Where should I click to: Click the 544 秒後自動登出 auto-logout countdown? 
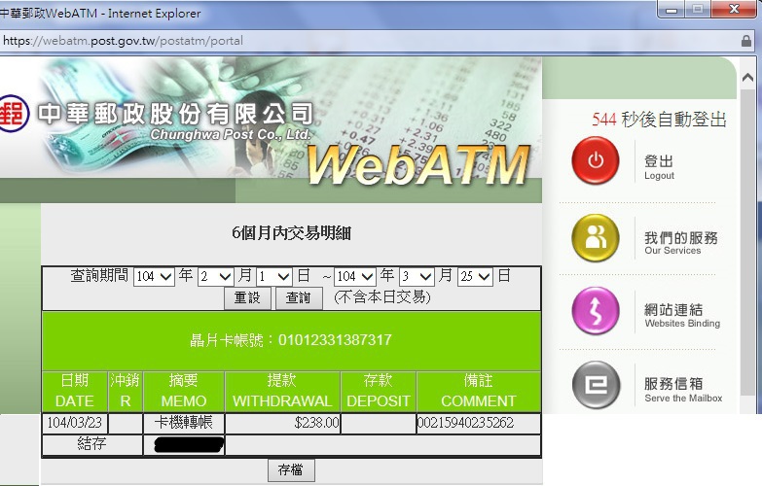point(659,120)
